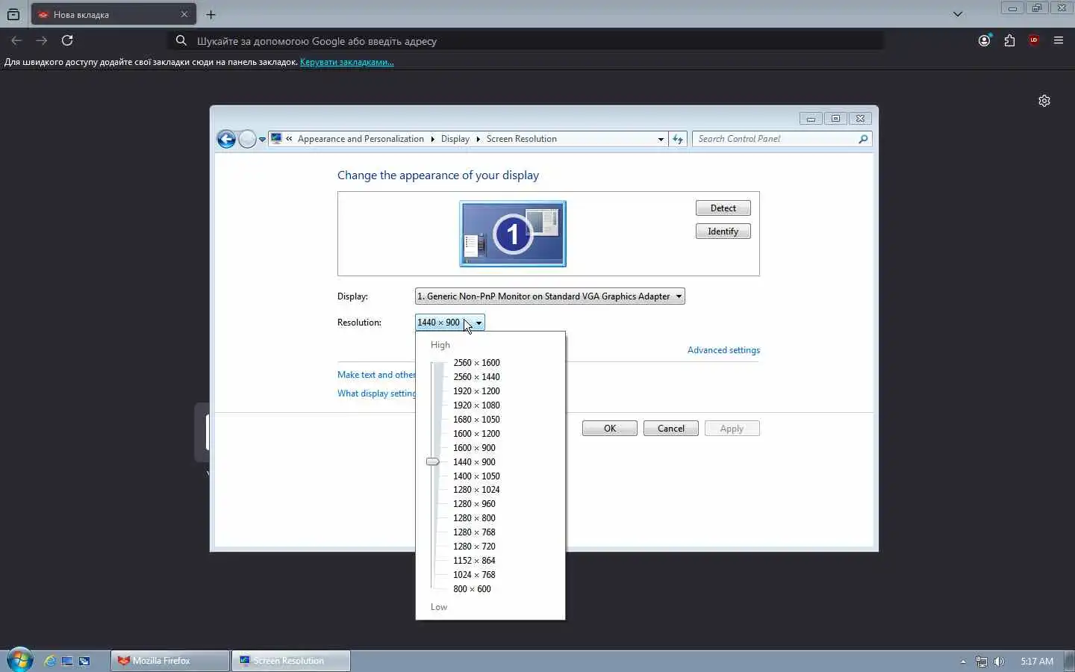The width and height of the screenshot is (1075, 672).
Task: Launch Internet Explorer from quick launch
Action: [x=50, y=661]
